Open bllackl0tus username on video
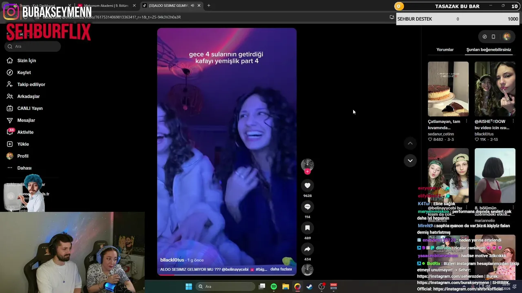 click(x=172, y=260)
